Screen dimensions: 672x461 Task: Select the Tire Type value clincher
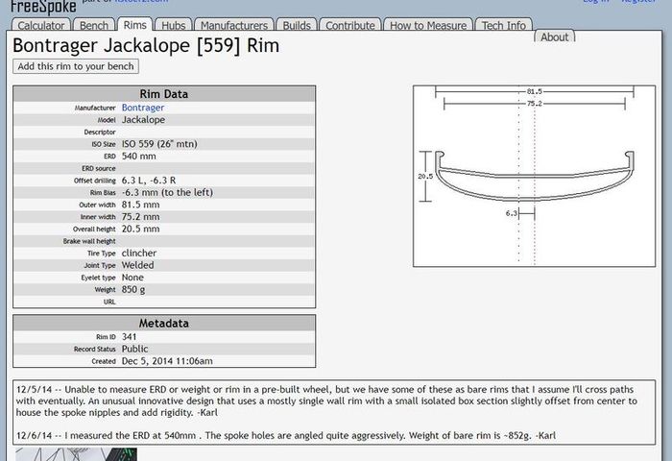click(139, 253)
